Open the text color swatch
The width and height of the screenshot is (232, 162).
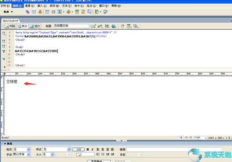tap(78, 154)
